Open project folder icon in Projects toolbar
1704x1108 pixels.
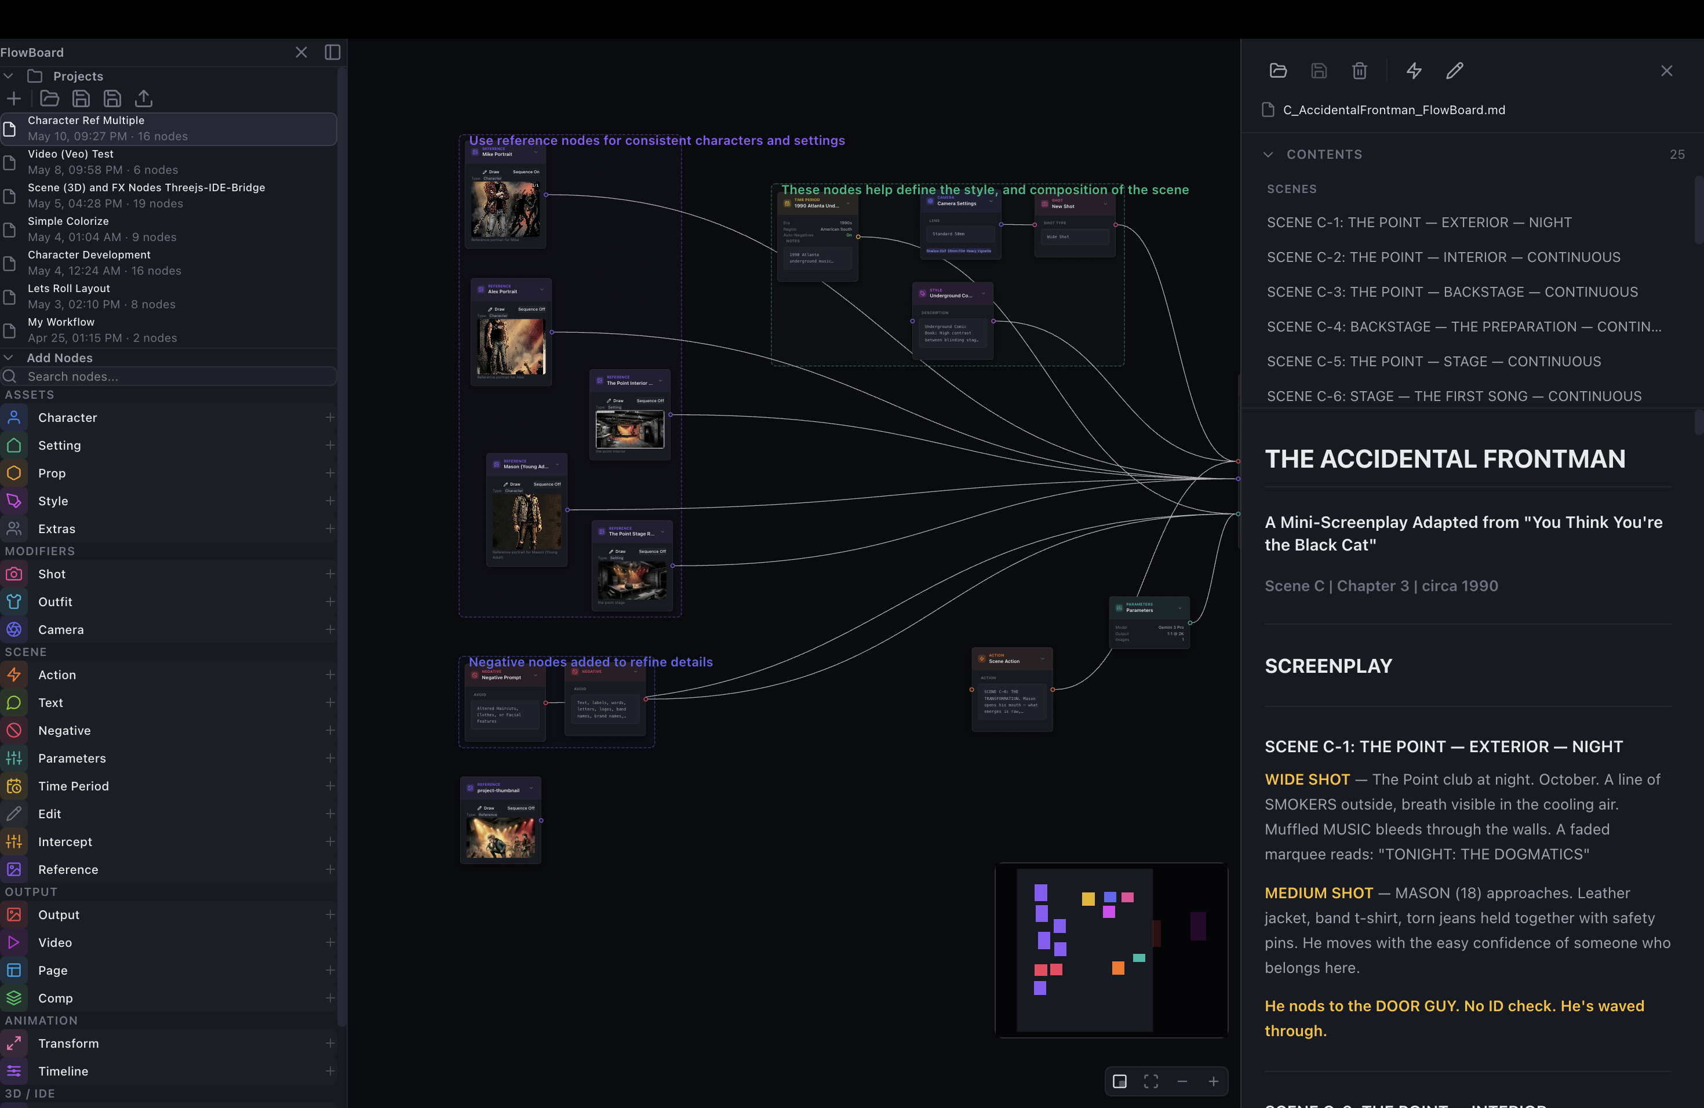click(x=49, y=99)
